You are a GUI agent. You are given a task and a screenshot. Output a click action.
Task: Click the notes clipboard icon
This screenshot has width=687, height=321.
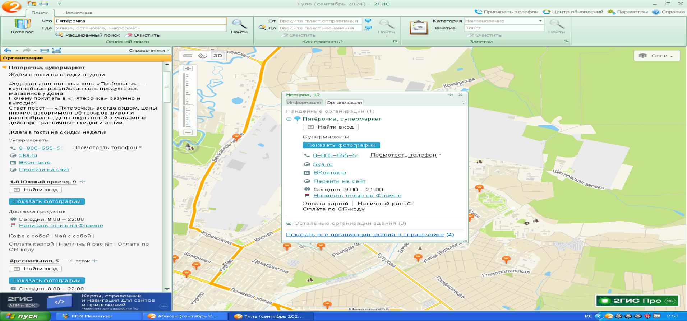point(419,27)
